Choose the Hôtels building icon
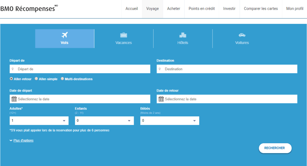This screenshot has height=166, width=307. point(183,35)
